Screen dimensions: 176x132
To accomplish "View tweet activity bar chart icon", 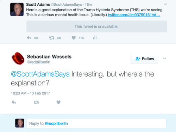I will click(95, 38).
